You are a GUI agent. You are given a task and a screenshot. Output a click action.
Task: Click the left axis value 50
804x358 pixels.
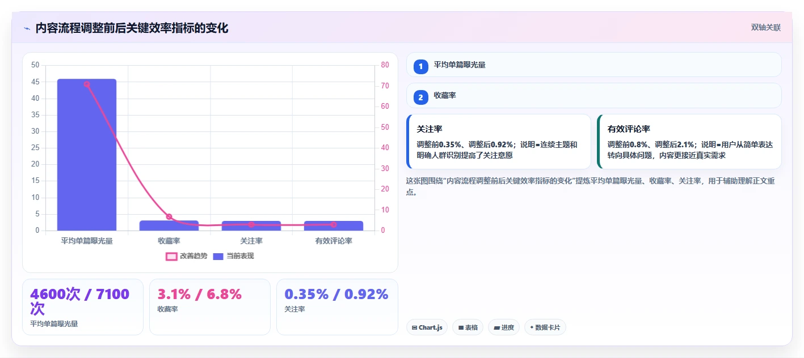click(x=35, y=65)
